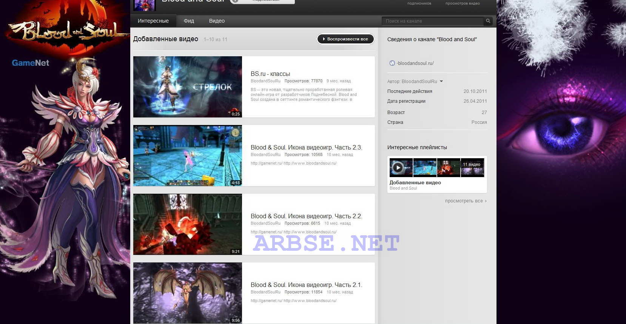Click Blood and Soul under playlist title

click(x=403, y=188)
